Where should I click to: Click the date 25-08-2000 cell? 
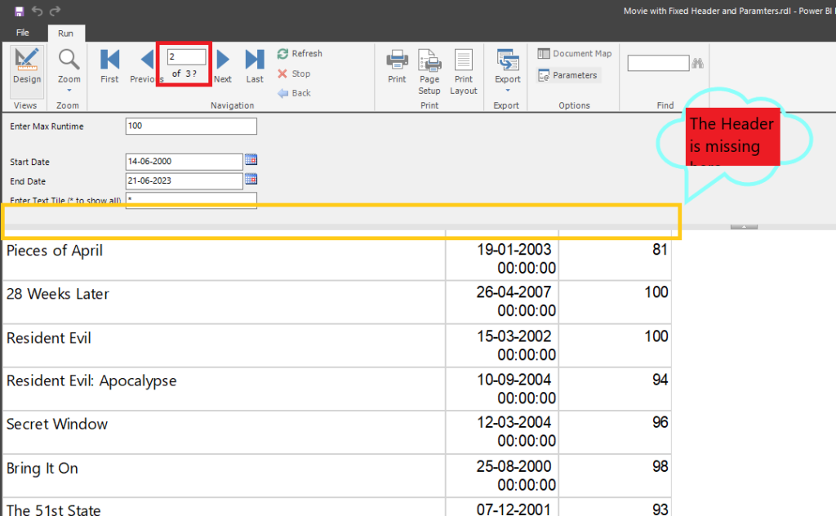[502, 476]
